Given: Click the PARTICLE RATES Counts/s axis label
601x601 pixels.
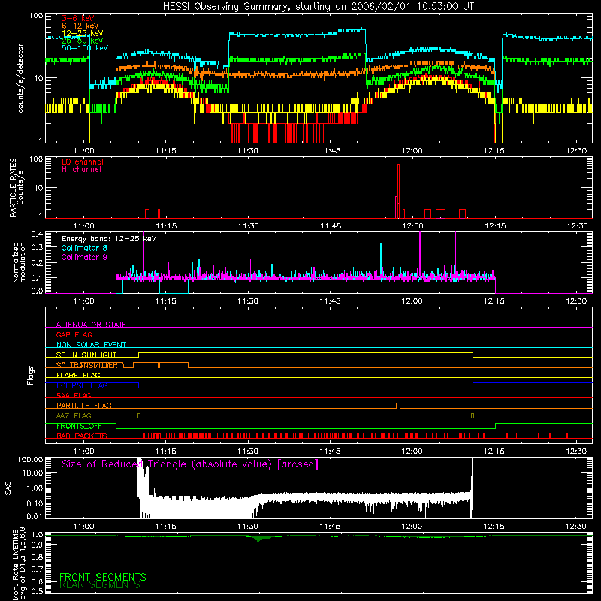Looking at the screenshot, I should [x=16, y=188].
